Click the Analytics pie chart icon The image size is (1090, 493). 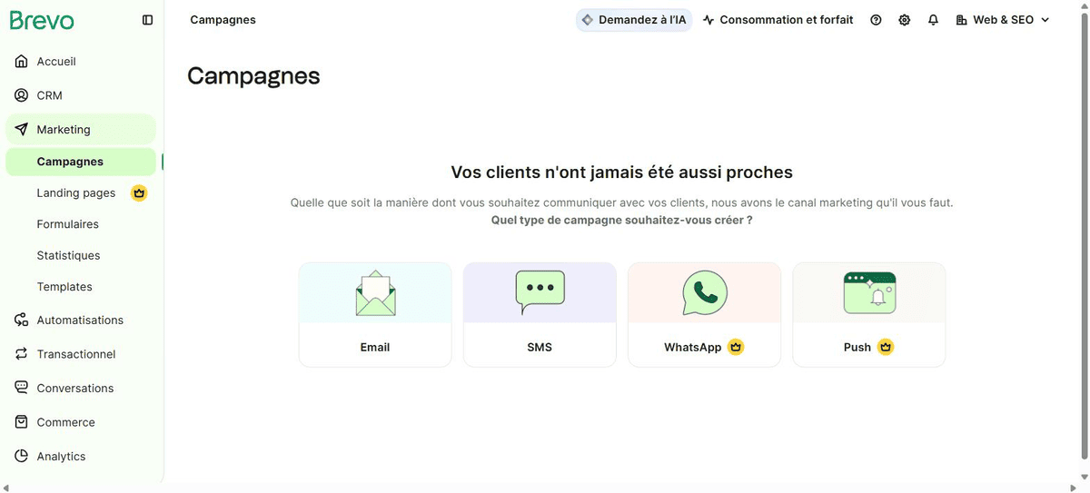(22, 457)
